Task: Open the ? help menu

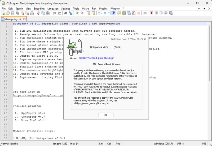Action: (x=123, y=9)
